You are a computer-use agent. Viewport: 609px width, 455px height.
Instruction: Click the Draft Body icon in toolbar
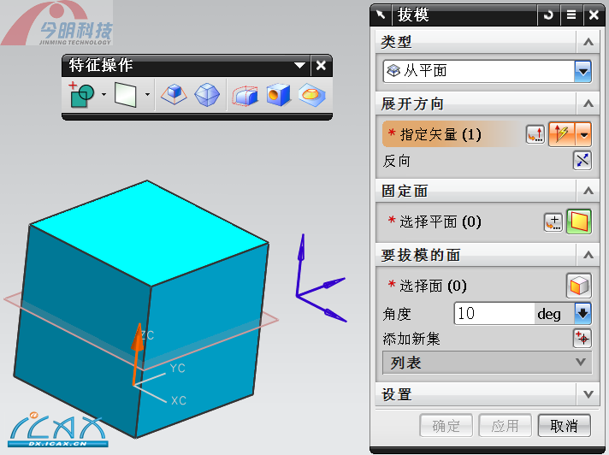pos(207,94)
